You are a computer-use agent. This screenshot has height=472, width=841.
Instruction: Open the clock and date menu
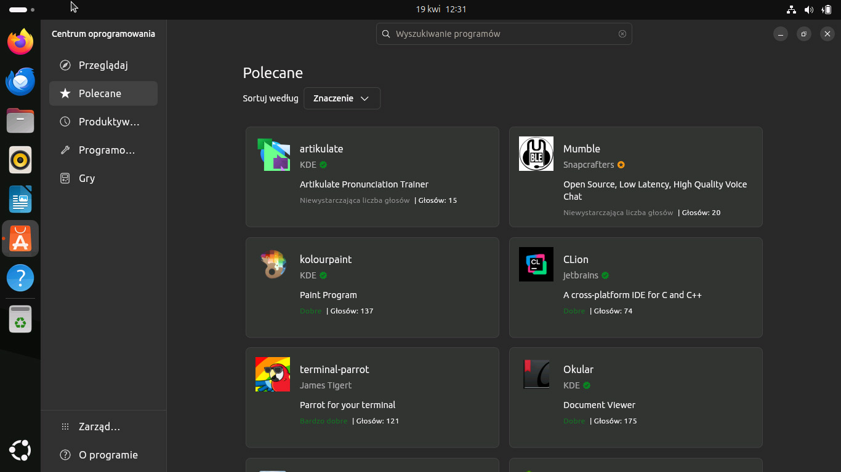(441, 9)
